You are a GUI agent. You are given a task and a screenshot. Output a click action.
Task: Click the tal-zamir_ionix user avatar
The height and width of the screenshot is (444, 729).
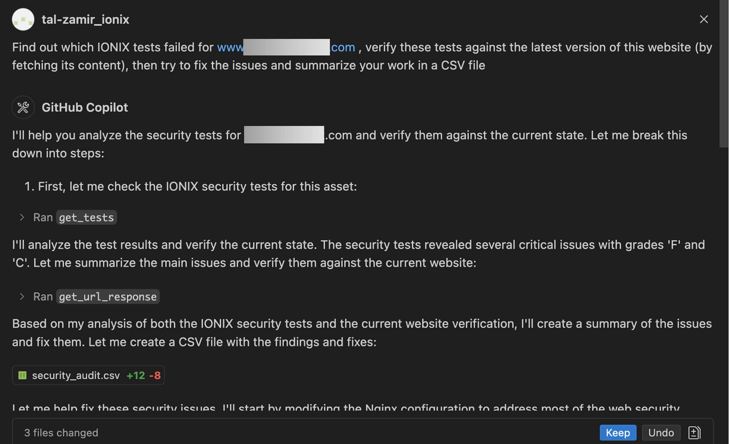[x=23, y=19]
